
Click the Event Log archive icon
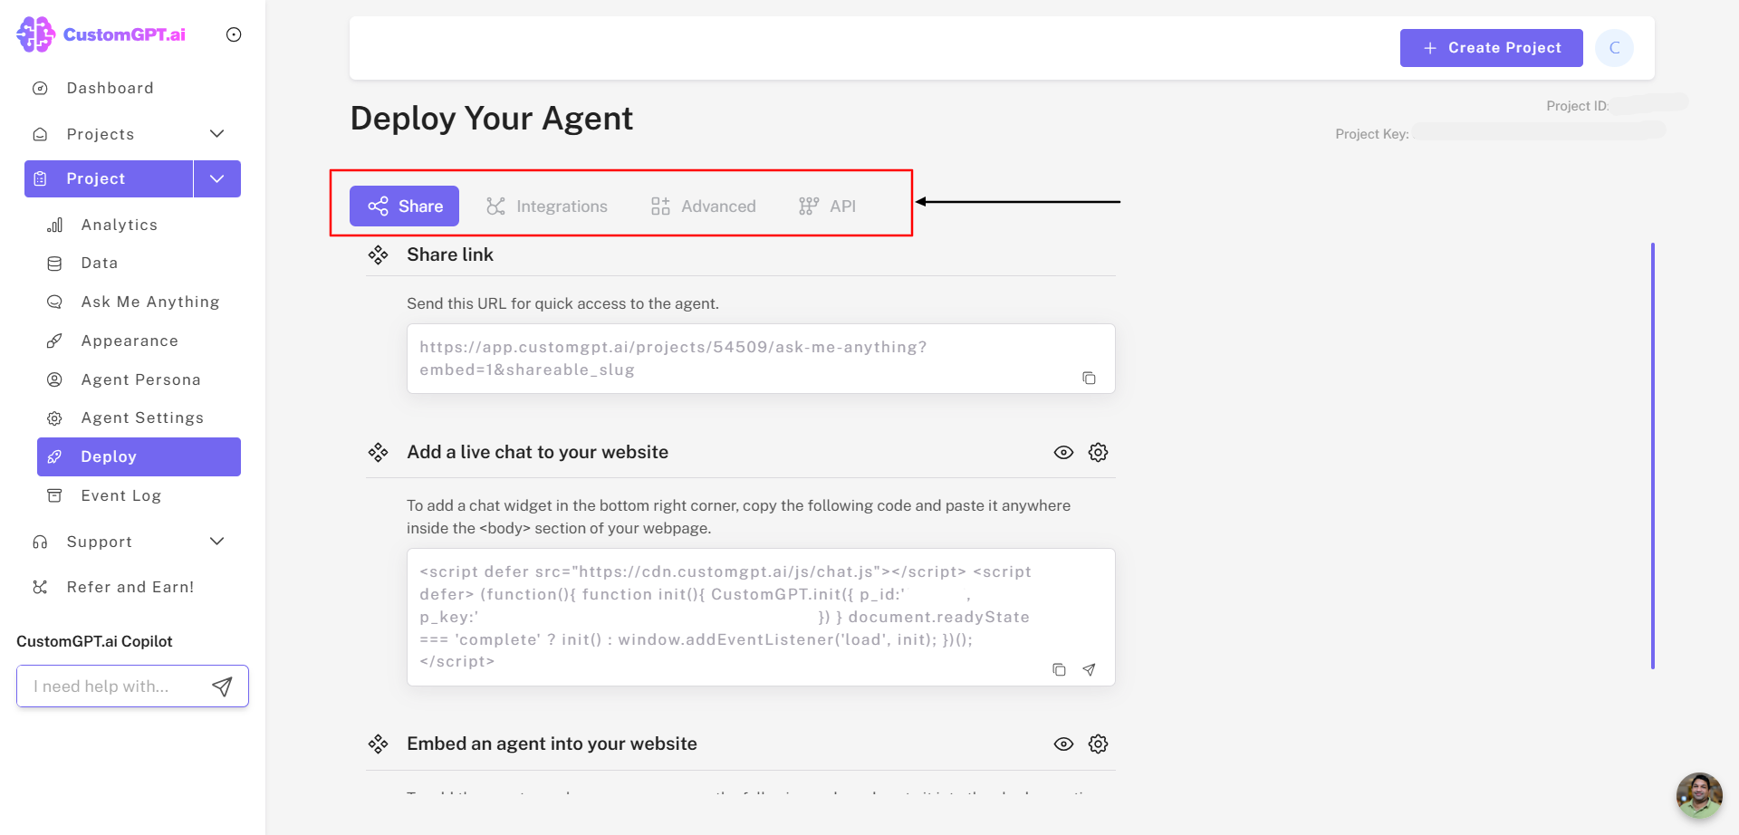tap(54, 495)
